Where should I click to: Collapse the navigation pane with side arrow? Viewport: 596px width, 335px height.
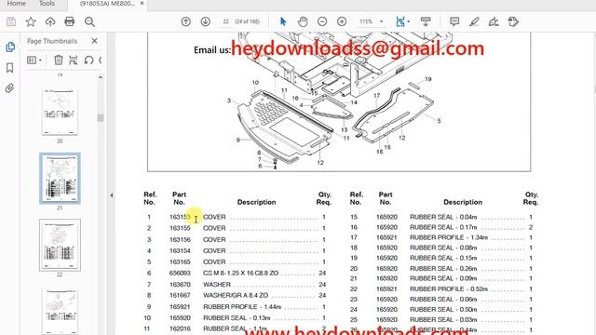[x=112, y=195]
